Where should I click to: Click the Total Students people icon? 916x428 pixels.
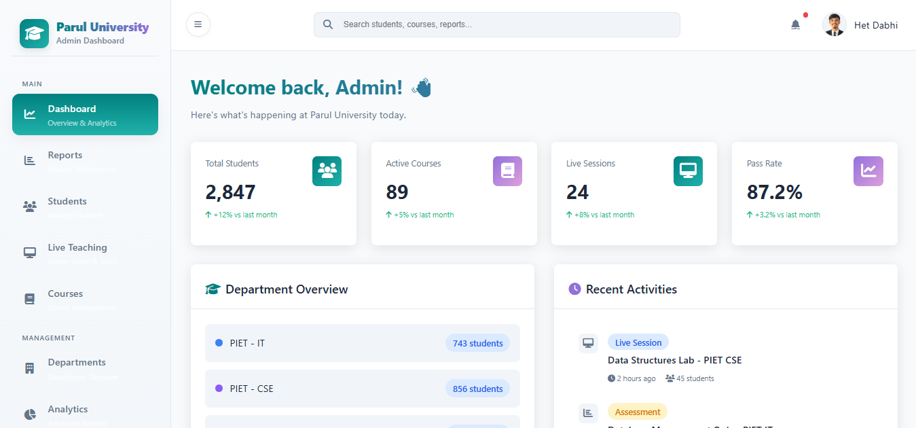(327, 171)
